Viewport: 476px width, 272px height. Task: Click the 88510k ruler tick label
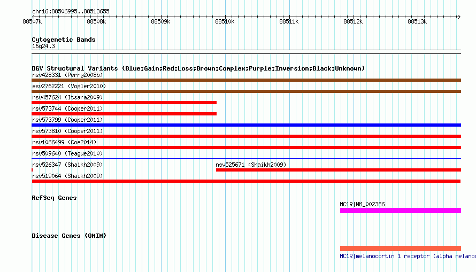pos(225,21)
